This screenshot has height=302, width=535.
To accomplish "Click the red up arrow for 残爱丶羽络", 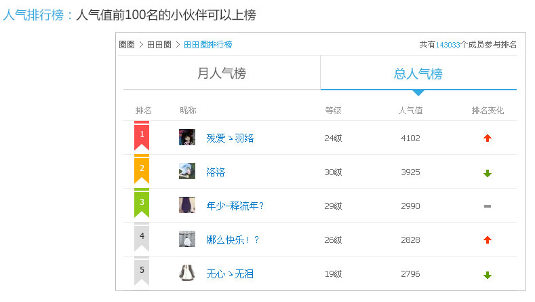I will tap(488, 138).
